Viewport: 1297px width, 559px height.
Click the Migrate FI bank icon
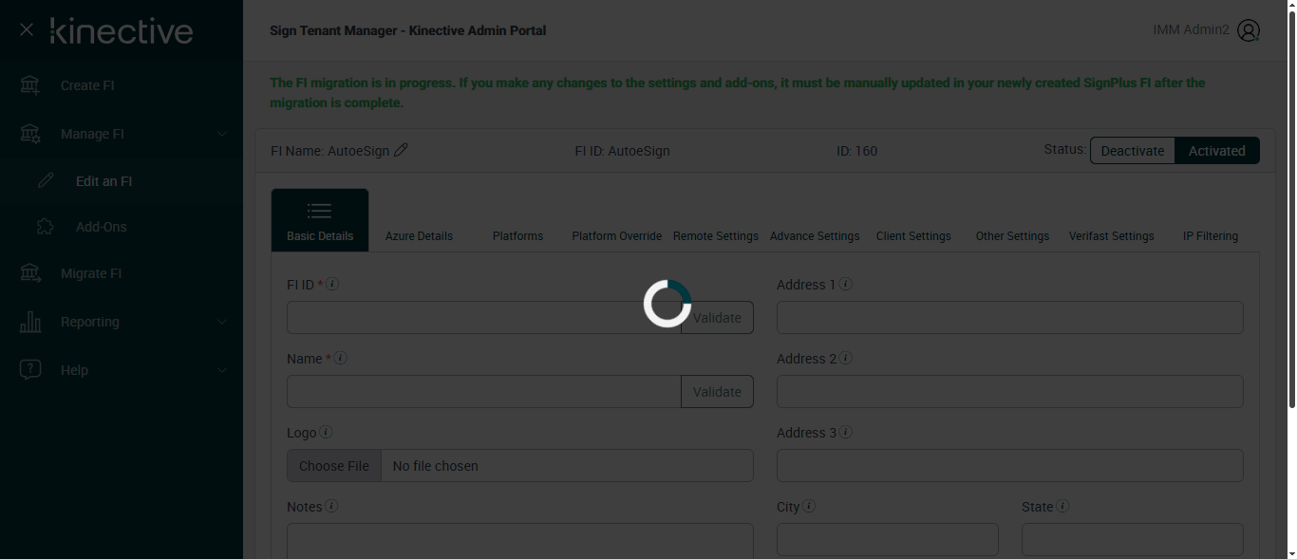pyautogui.click(x=30, y=273)
